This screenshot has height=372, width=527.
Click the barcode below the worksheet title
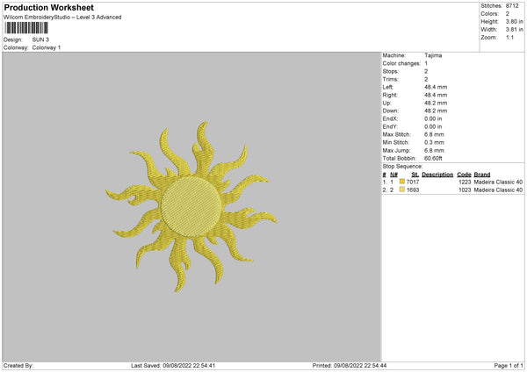[27, 29]
